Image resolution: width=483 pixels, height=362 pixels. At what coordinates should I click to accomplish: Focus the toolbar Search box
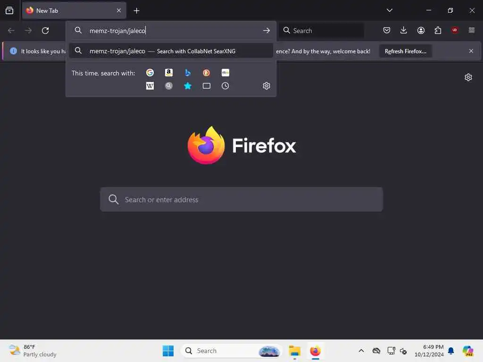321,31
